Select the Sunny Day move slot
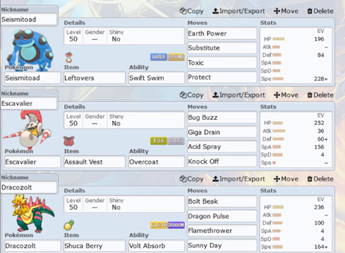The image size is (345, 253). pos(222,245)
